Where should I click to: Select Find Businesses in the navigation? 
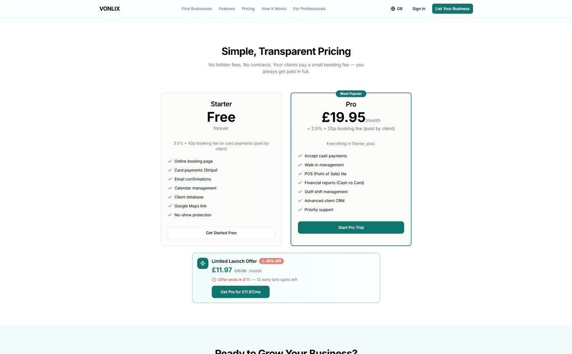click(x=197, y=9)
